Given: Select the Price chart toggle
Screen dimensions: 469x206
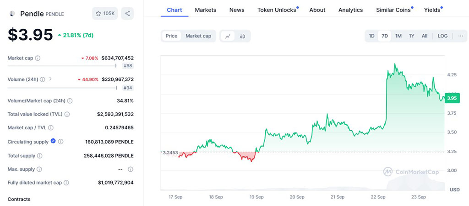Looking at the screenshot, I should [x=172, y=36].
